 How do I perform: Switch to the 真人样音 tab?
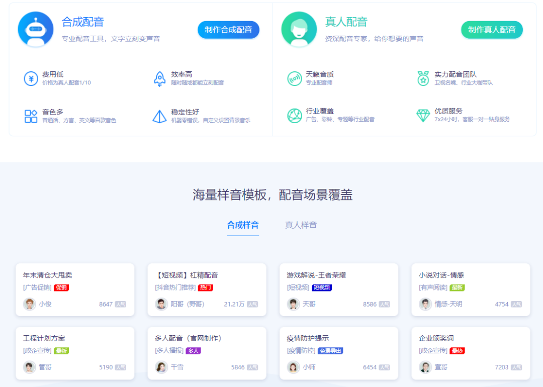(301, 225)
